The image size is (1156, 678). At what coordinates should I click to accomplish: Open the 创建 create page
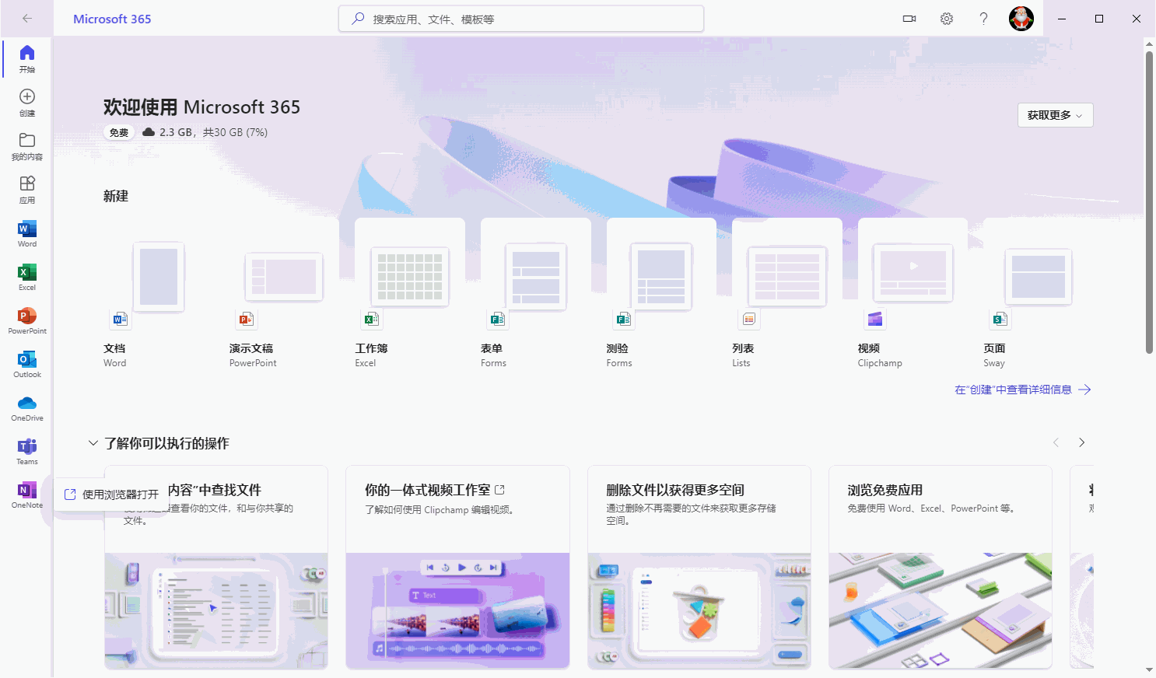[x=27, y=103]
